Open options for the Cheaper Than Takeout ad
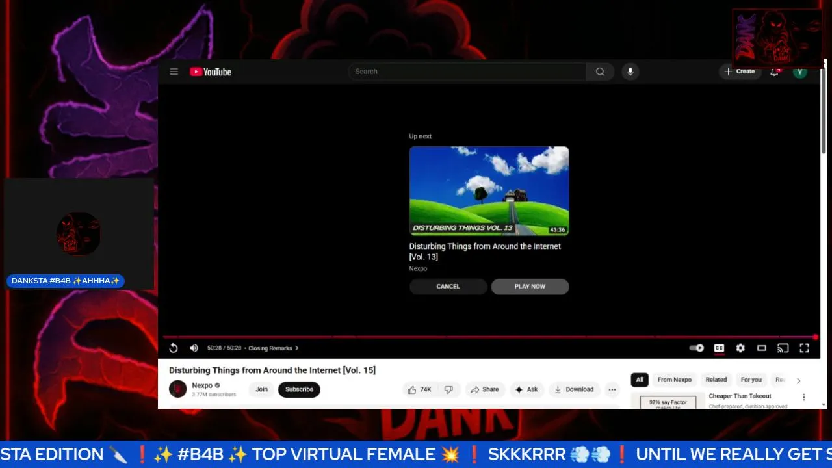The height and width of the screenshot is (468, 832). point(803,397)
